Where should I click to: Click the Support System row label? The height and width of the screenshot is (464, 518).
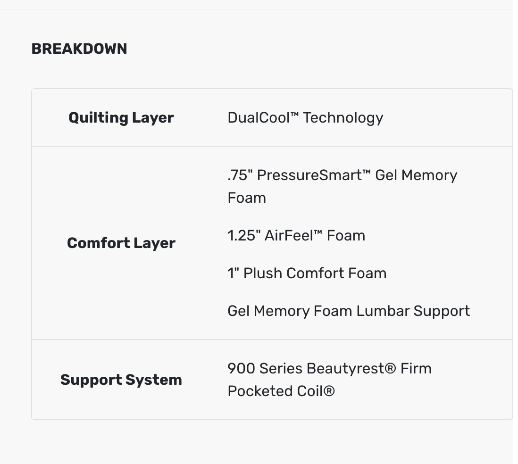pyautogui.click(x=121, y=380)
